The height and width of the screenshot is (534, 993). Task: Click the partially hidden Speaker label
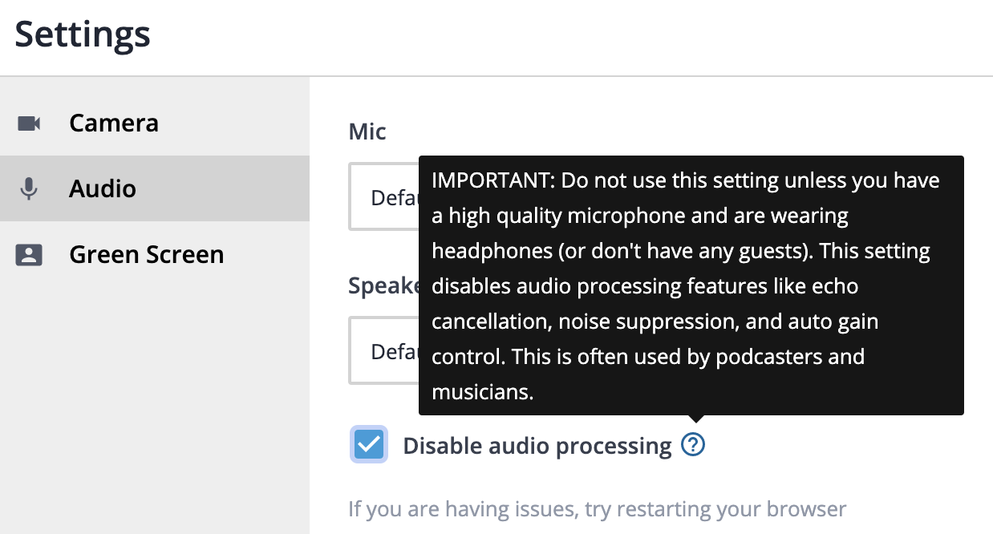[383, 285]
